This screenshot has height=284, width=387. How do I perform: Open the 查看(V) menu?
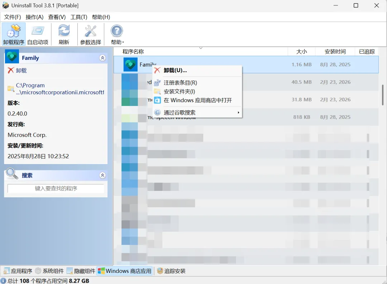(57, 17)
